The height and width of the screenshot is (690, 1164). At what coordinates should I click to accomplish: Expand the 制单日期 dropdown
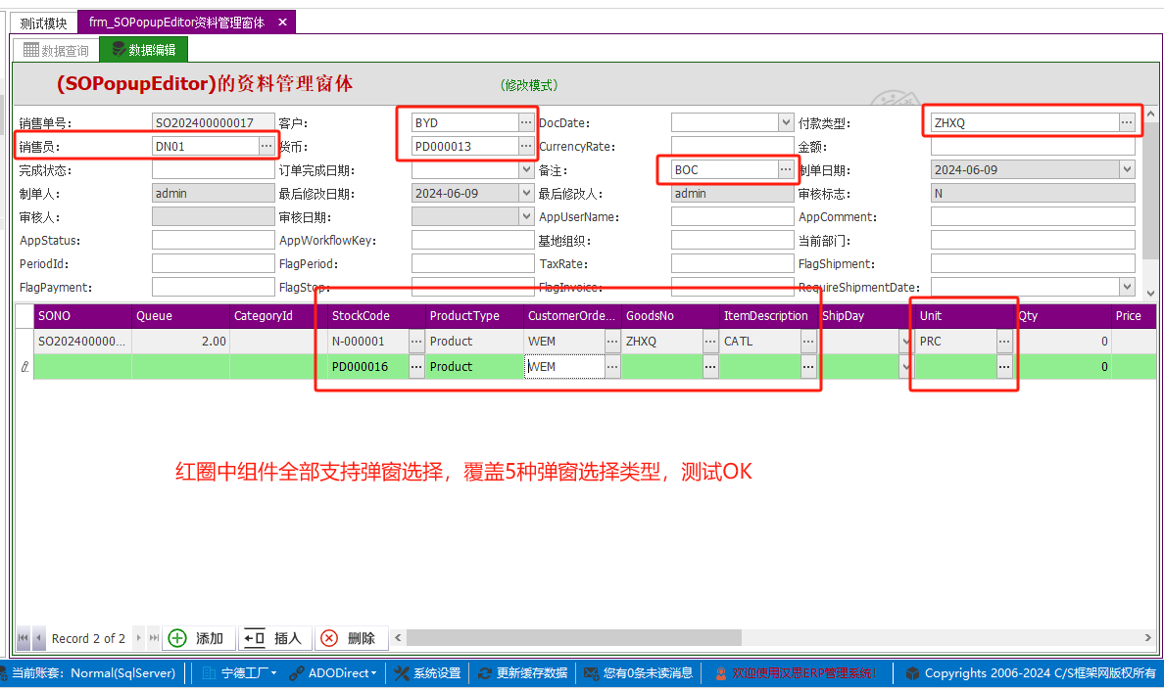(x=1127, y=169)
